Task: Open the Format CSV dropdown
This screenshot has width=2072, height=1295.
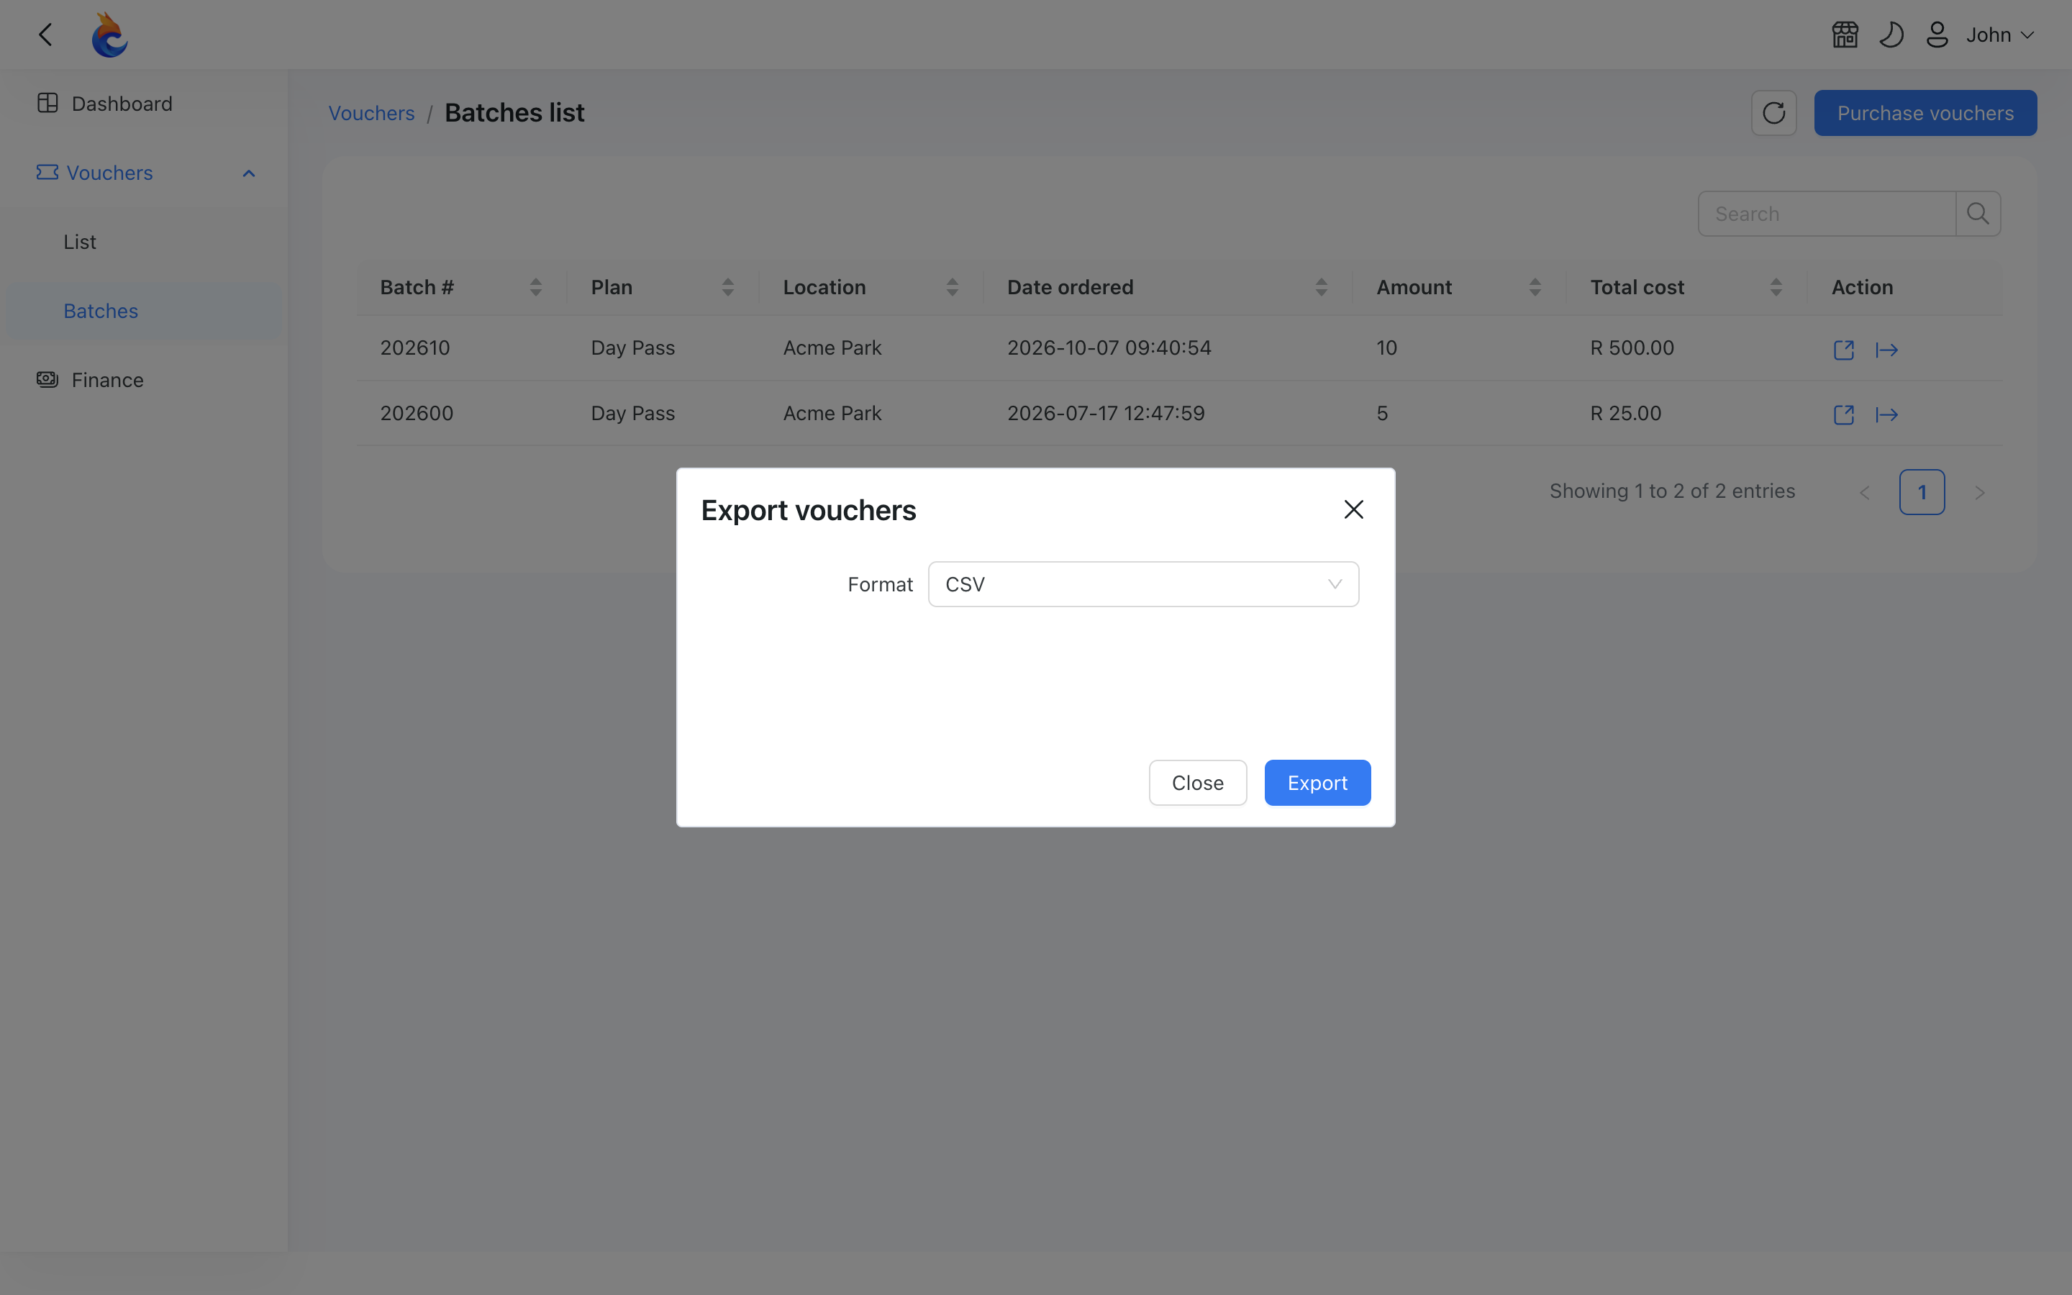Action: pyautogui.click(x=1144, y=584)
